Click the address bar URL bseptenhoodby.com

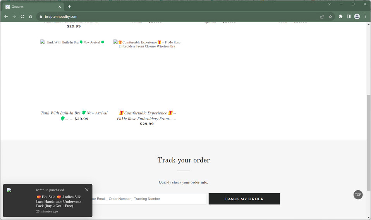point(61,17)
